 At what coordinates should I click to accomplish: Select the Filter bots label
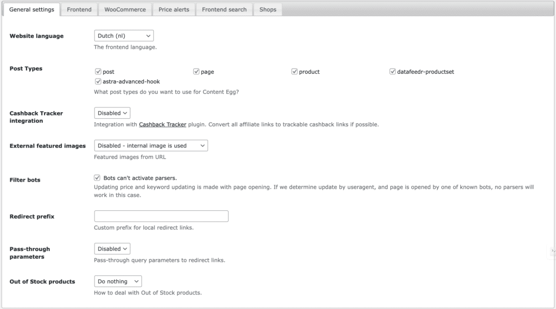pyautogui.click(x=25, y=180)
